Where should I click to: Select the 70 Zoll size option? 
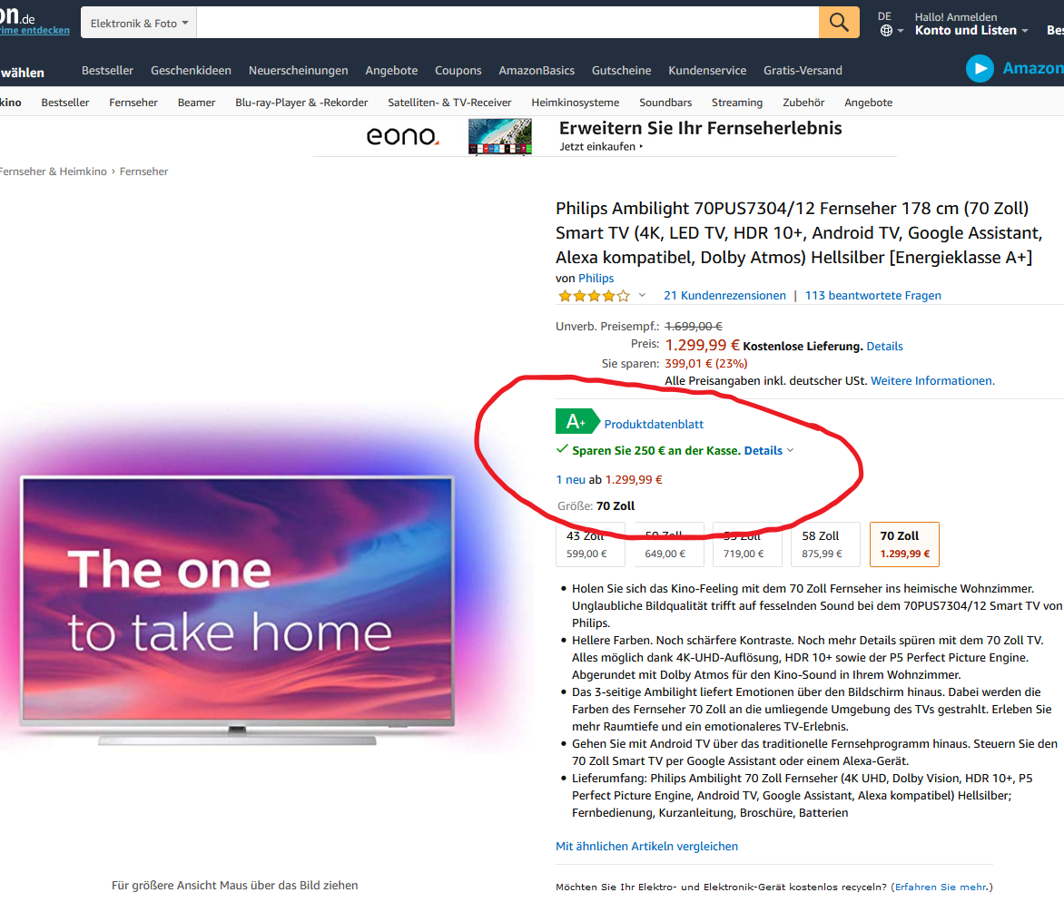click(904, 544)
